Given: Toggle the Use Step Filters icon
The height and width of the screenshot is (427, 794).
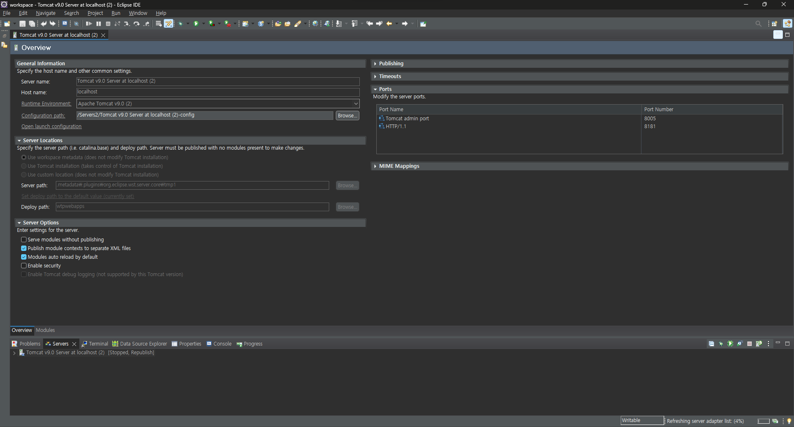Looking at the screenshot, I should 169,24.
